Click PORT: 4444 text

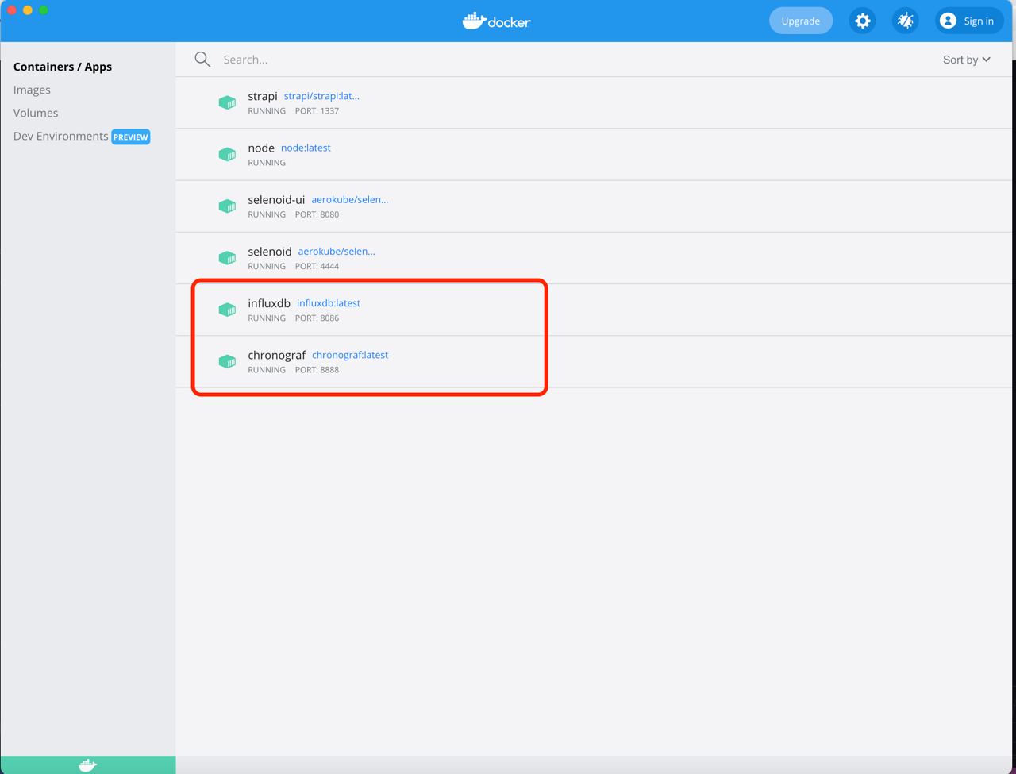tap(317, 266)
